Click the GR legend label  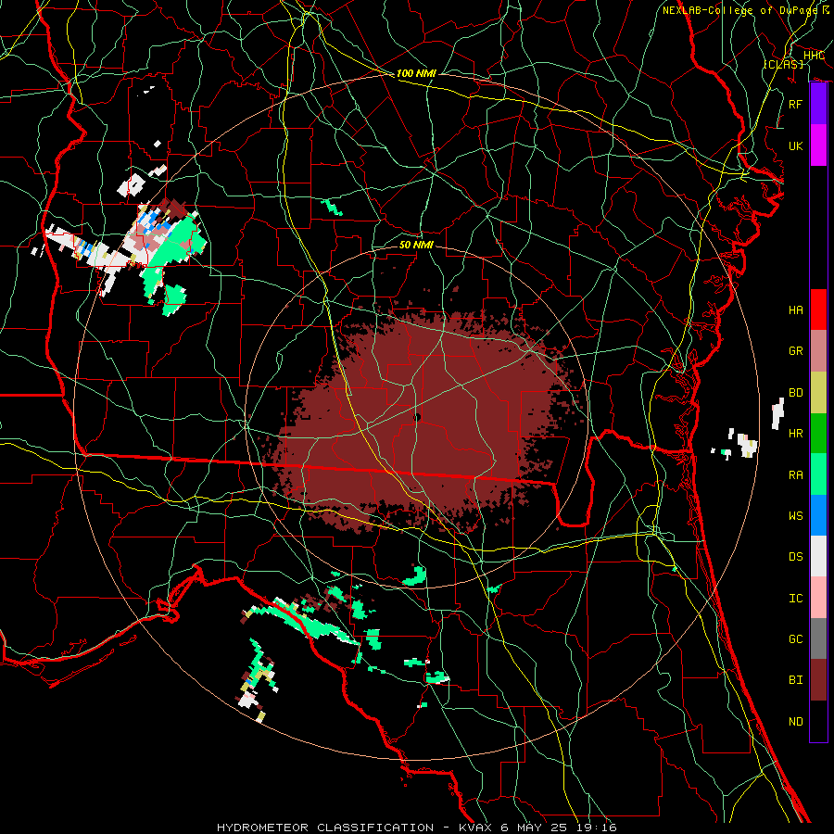pyautogui.click(x=795, y=351)
